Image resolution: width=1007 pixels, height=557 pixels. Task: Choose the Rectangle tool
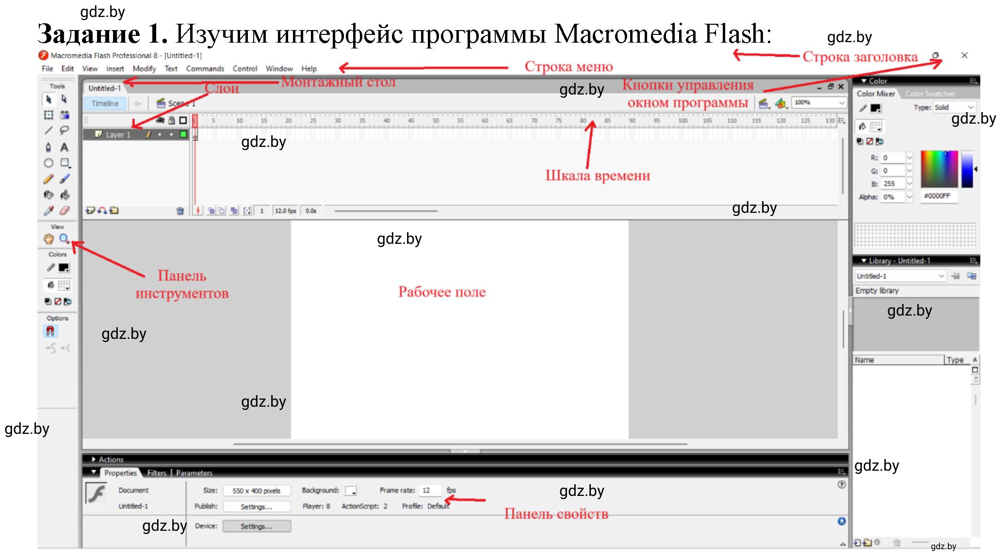click(x=65, y=163)
